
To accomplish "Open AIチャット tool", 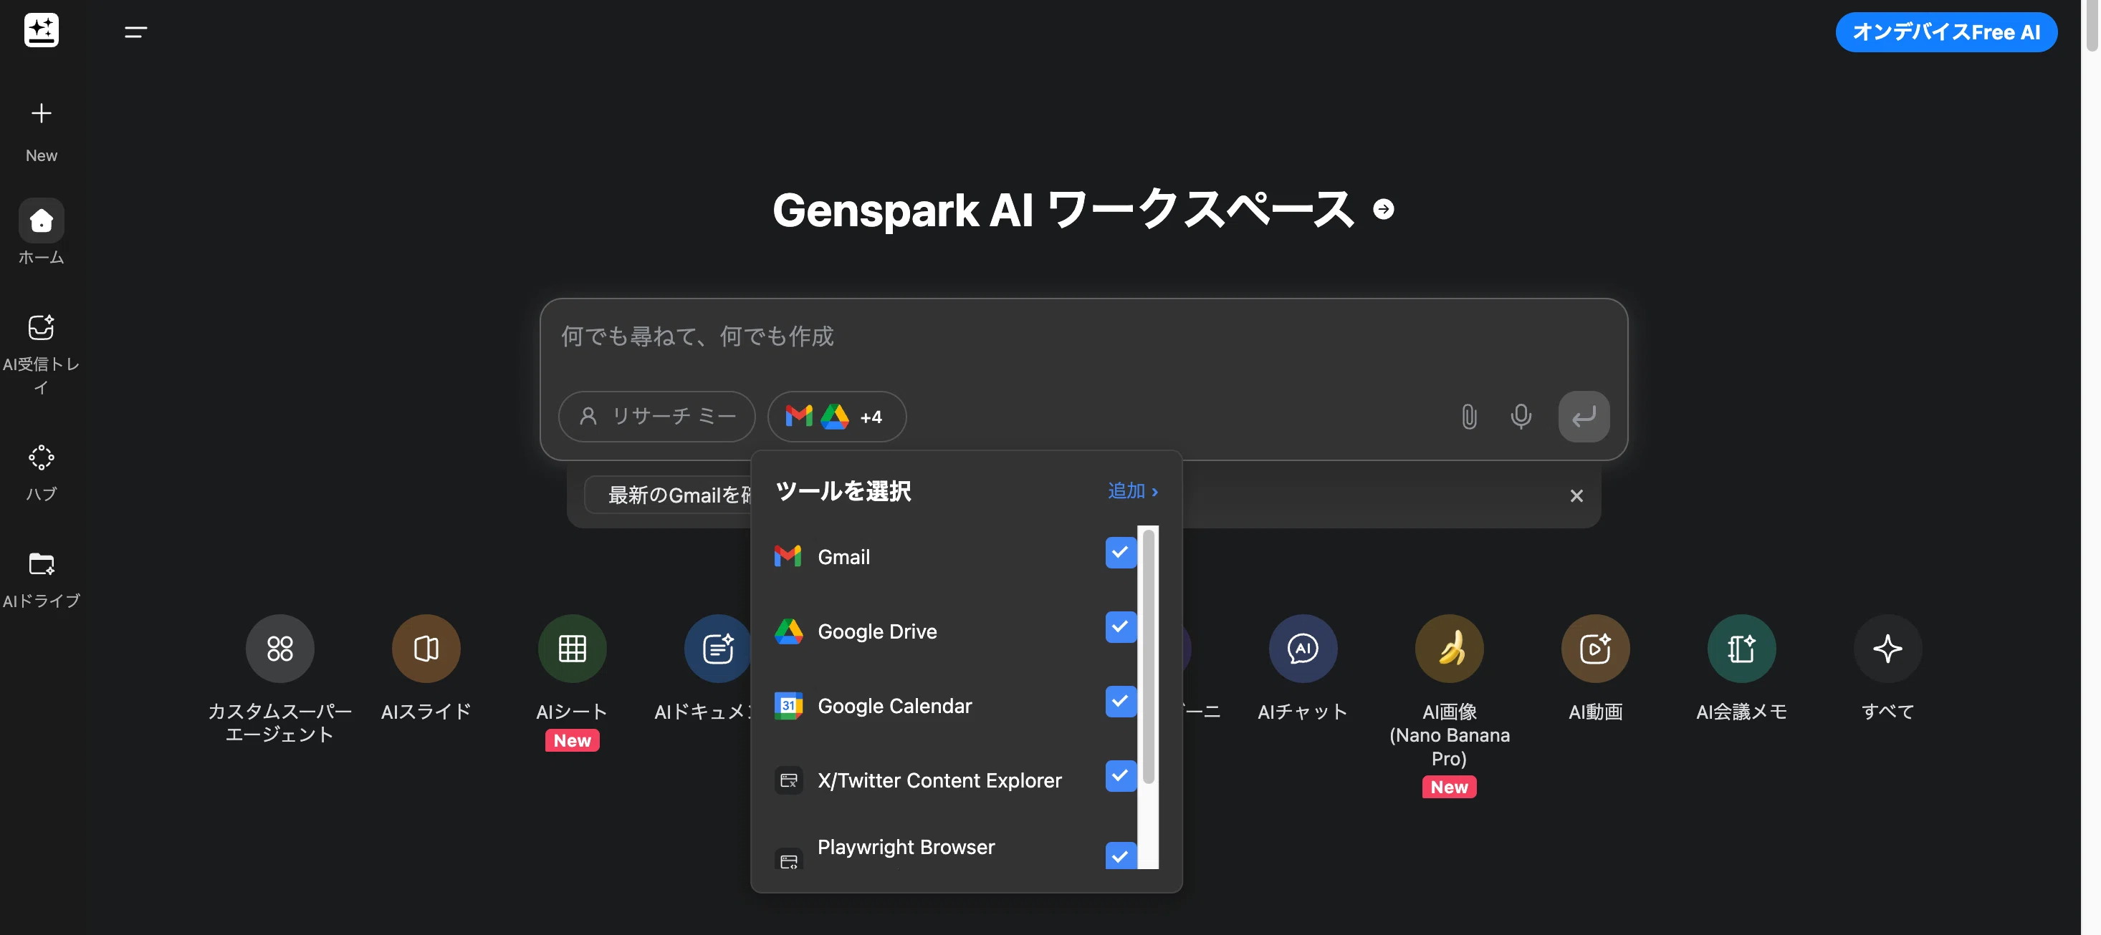I will [1303, 667].
